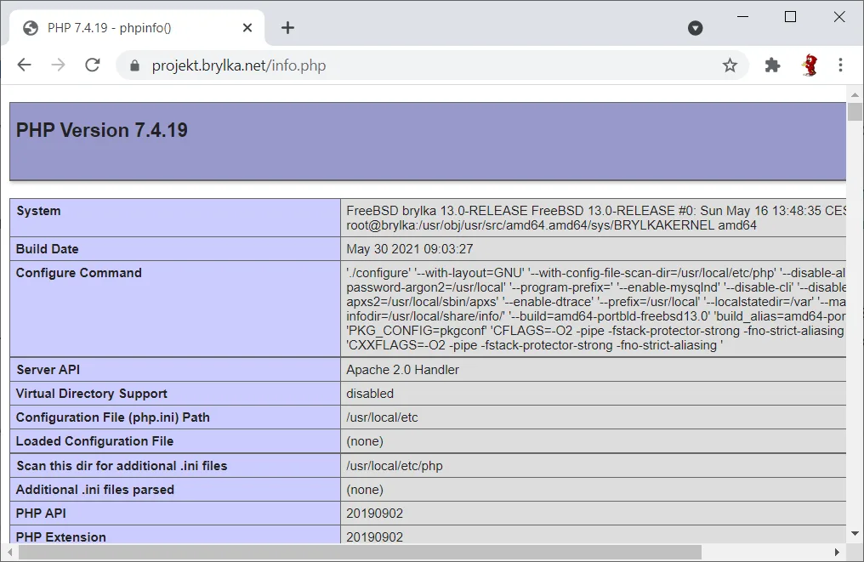Click the vertical scrollbar up arrow
This screenshot has height=562, width=864.
(855, 94)
